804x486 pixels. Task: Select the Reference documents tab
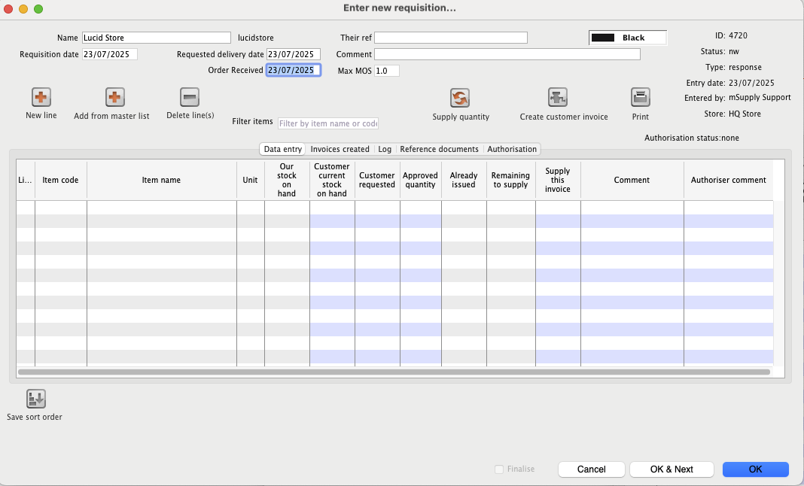click(x=439, y=149)
